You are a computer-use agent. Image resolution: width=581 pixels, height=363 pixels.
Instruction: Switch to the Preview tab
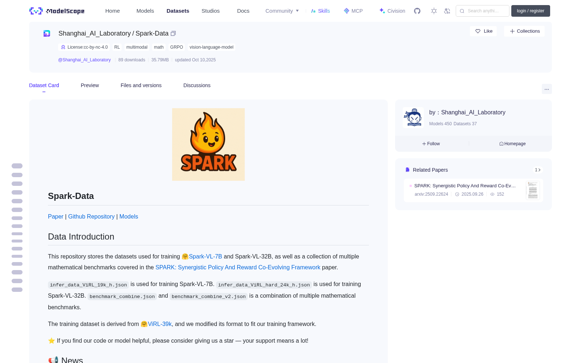coord(90,85)
